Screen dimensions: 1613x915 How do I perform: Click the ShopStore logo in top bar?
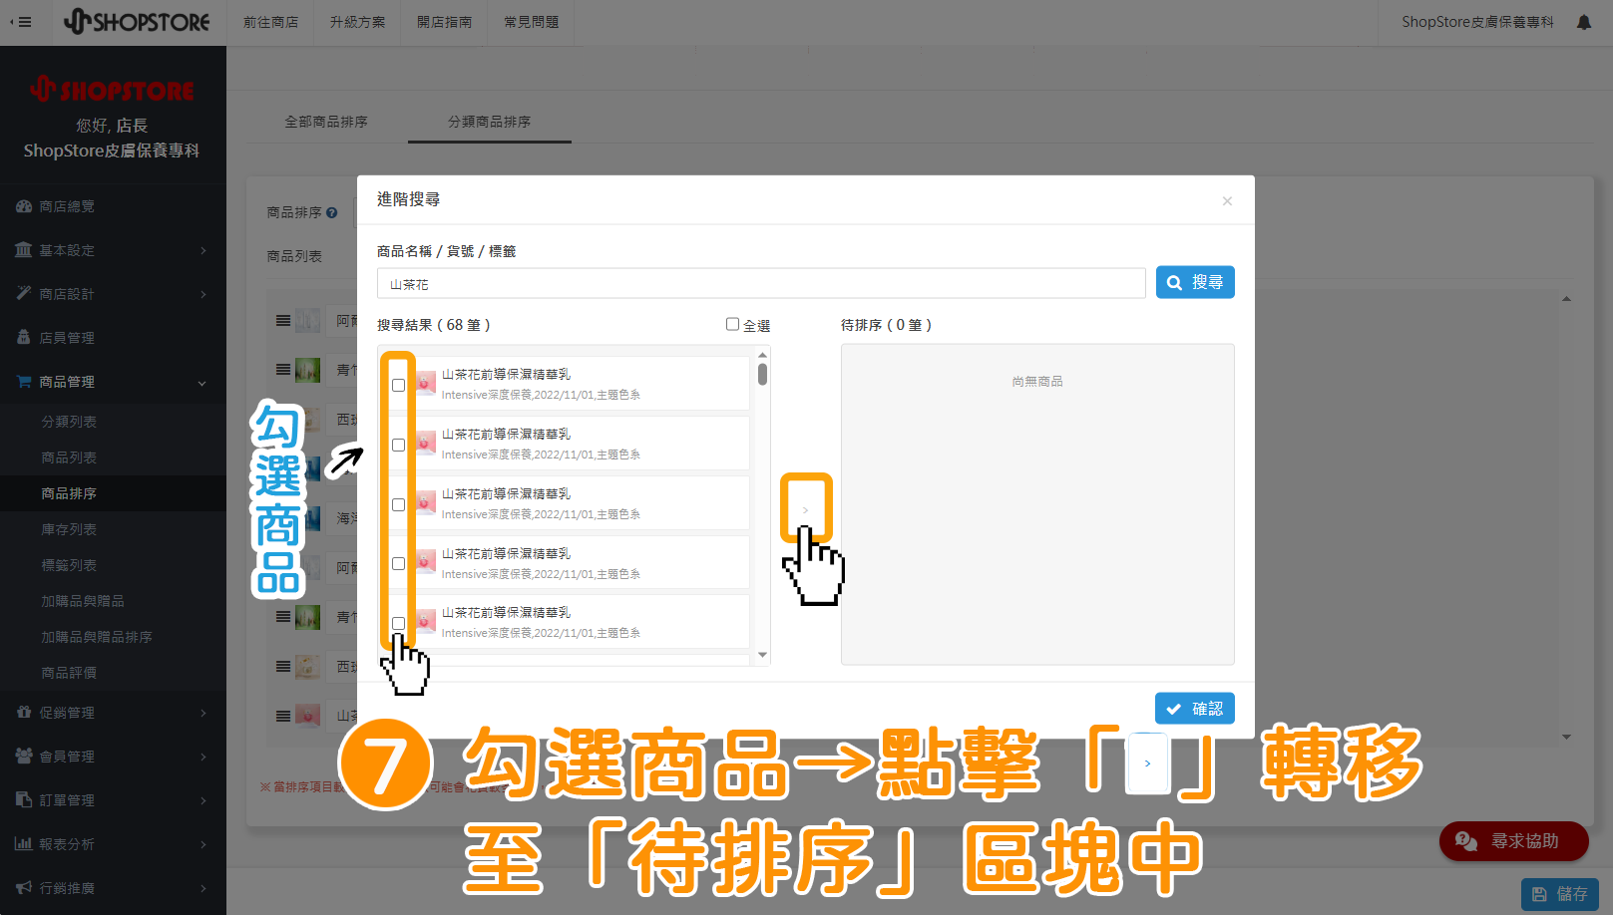pos(137,21)
